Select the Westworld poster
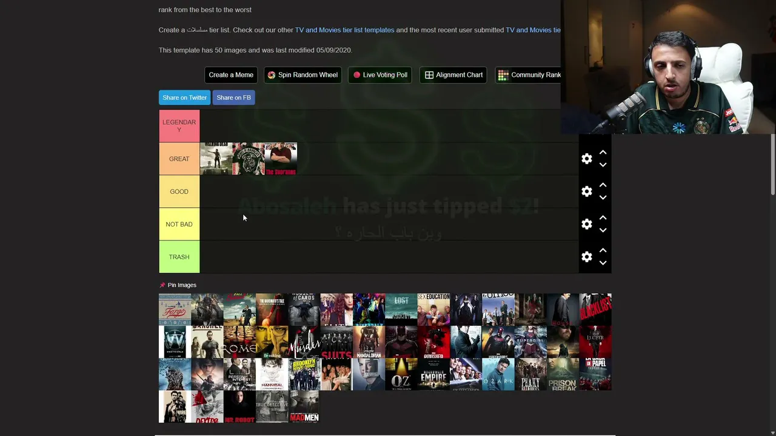The image size is (776, 436). point(175,342)
